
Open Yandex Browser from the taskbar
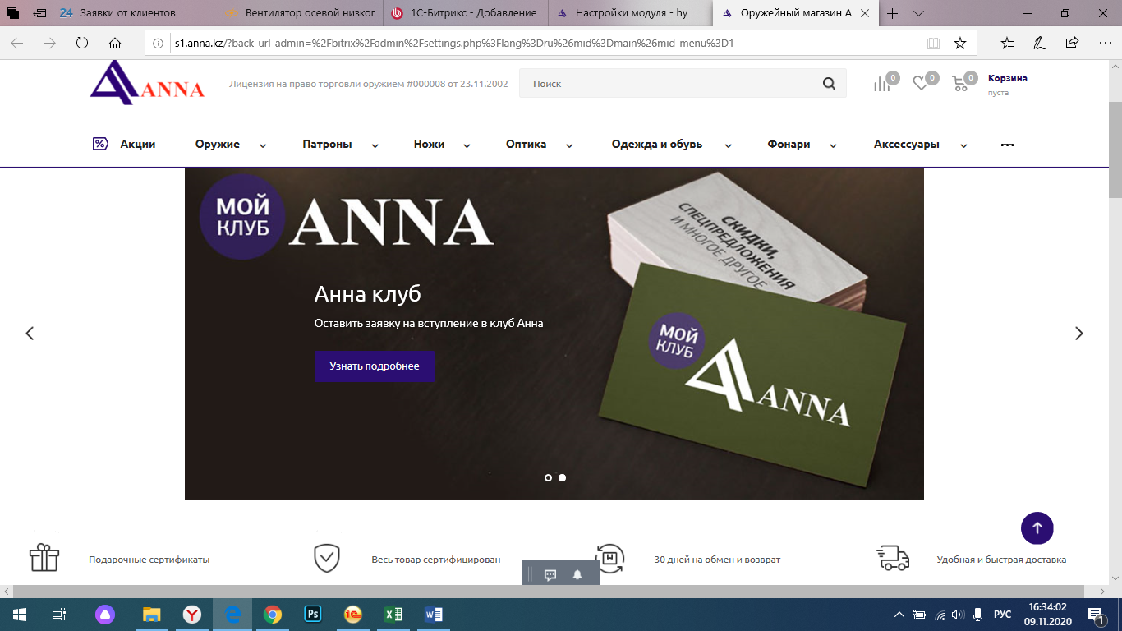191,614
